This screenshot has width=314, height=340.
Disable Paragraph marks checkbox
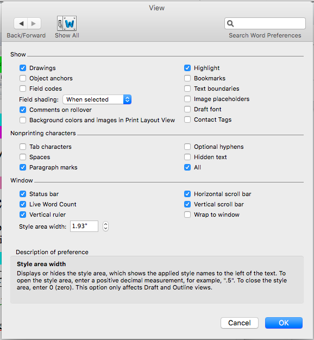[x=23, y=167]
